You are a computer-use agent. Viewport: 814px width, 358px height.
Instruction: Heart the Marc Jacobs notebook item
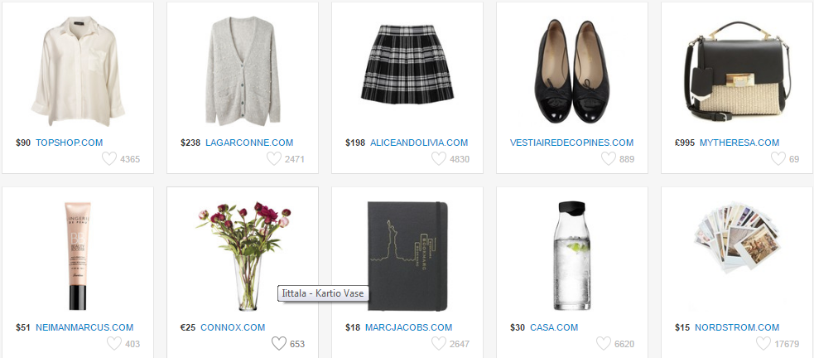click(x=439, y=343)
